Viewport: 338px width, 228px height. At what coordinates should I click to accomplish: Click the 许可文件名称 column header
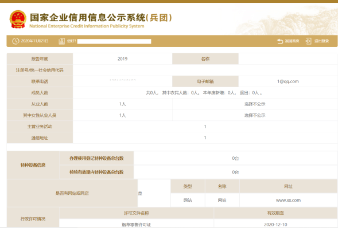point(137,213)
